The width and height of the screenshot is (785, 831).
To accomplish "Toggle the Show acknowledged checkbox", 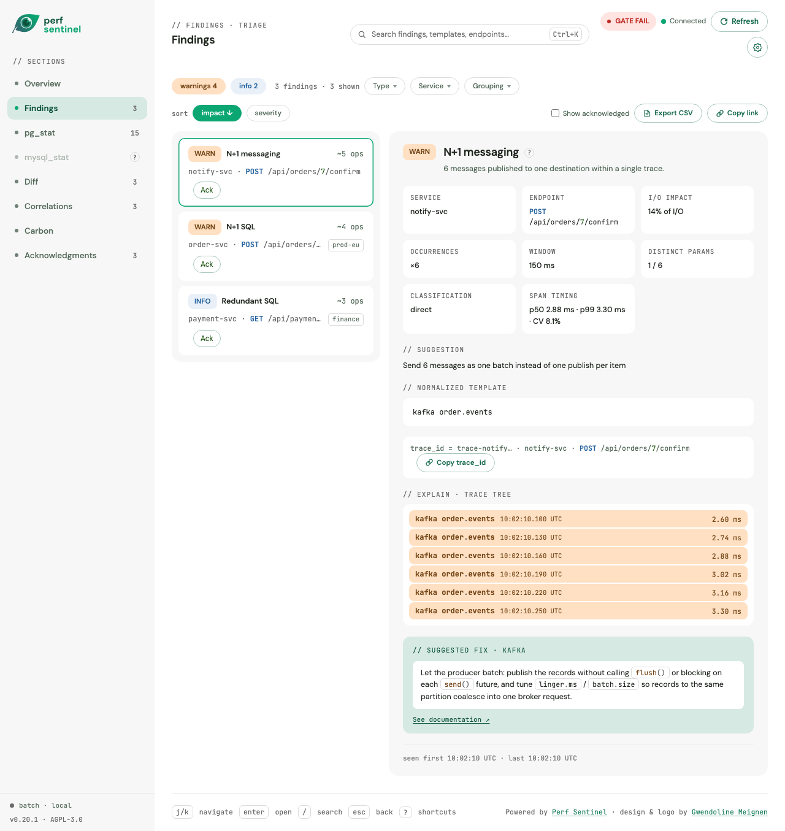I will pyautogui.click(x=555, y=113).
